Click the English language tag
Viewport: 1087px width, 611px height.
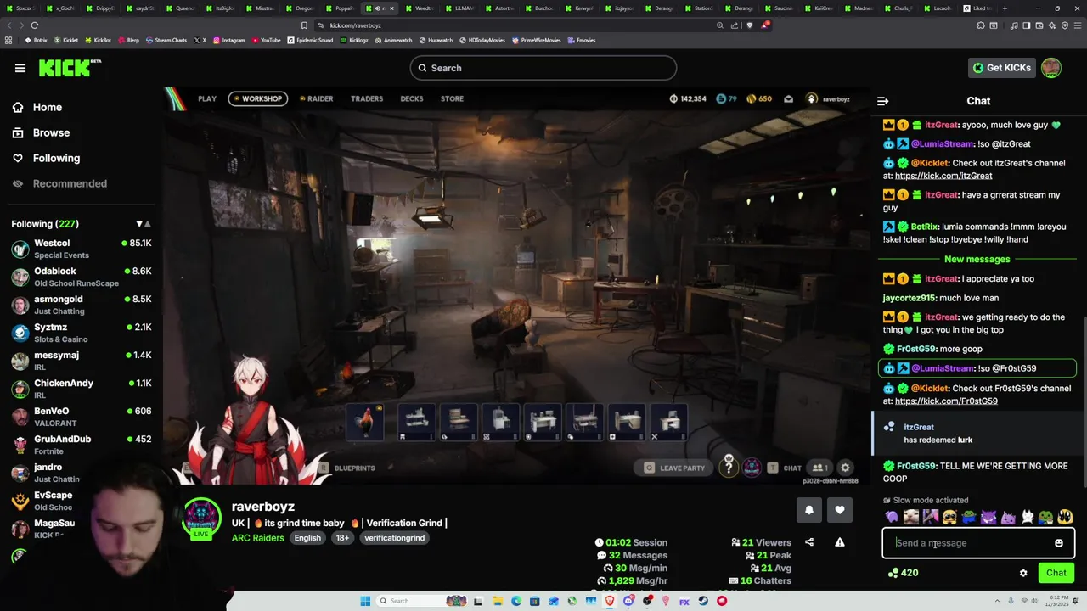[307, 538]
